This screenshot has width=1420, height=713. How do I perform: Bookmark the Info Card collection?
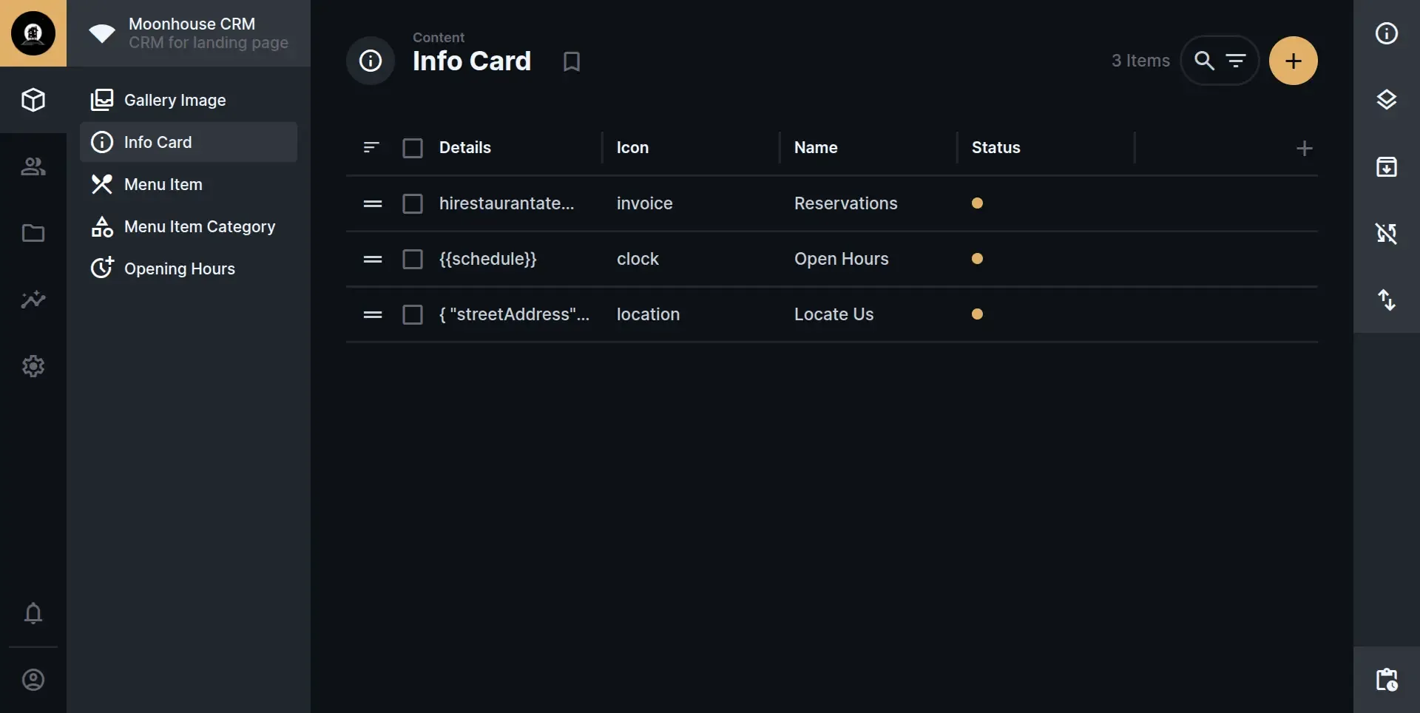pos(571,61)
